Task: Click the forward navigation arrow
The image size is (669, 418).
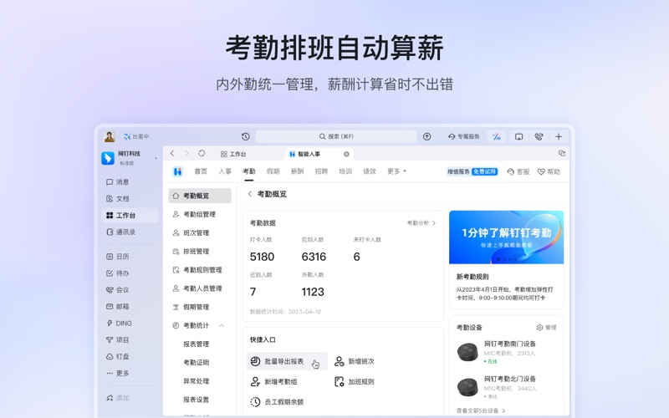Action: tap(186, 153)
